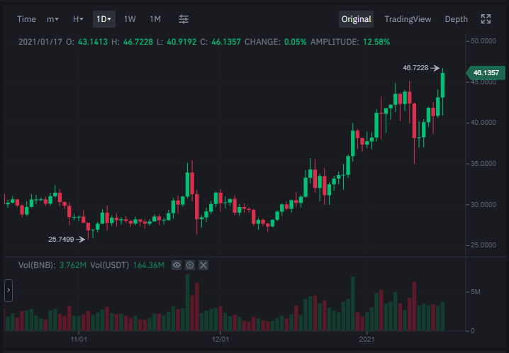
Task: Click the 5M volume axis label
Action: 475,292
